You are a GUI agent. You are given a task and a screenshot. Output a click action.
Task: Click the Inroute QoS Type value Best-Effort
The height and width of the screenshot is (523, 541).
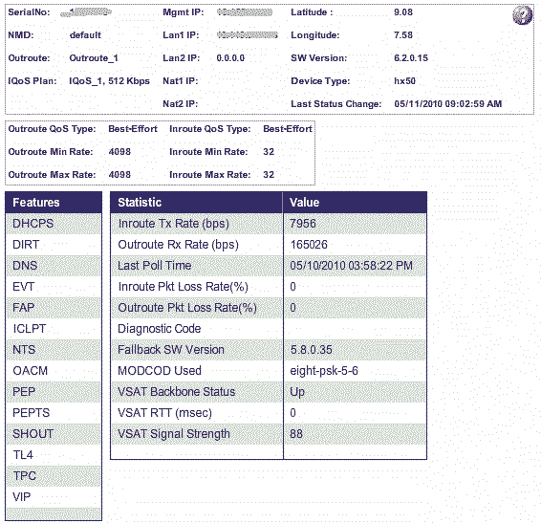coord(288,129)
